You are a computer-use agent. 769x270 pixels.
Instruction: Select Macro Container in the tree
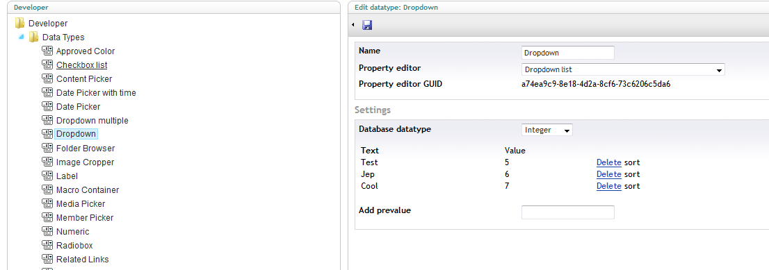(x=88, y=189)
